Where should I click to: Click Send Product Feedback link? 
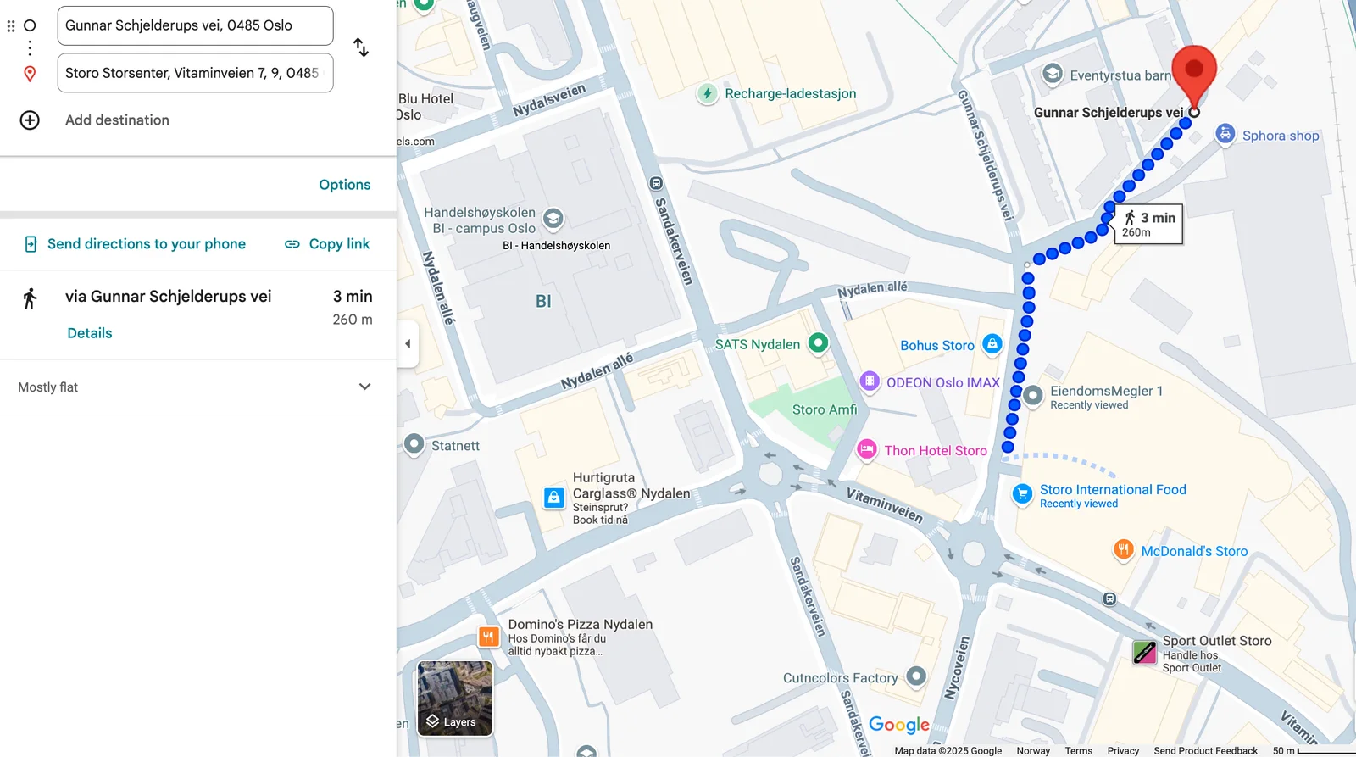(1205, 751)
